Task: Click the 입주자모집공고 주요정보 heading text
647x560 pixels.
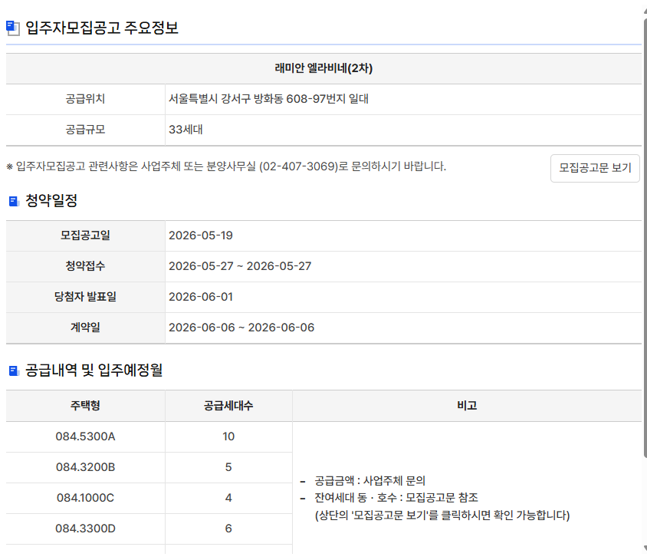Action: click(102, 28)
